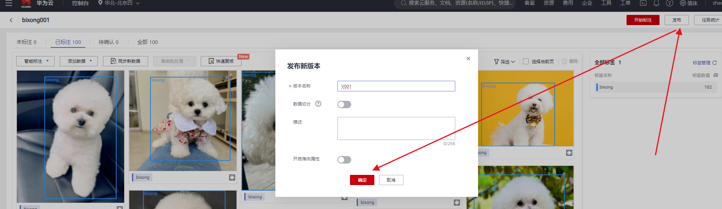Check the 选择当前页 checkbox

pos(526,62)
